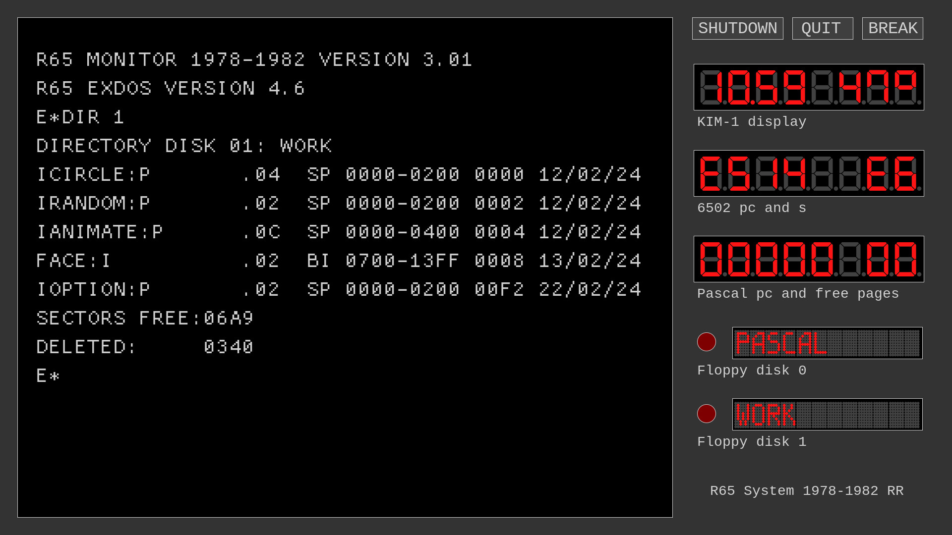Image resolution: width=952 pixels, height=535 pixels.
Task: Click the ICIRCLE:P directory entry
Action: 339,174
